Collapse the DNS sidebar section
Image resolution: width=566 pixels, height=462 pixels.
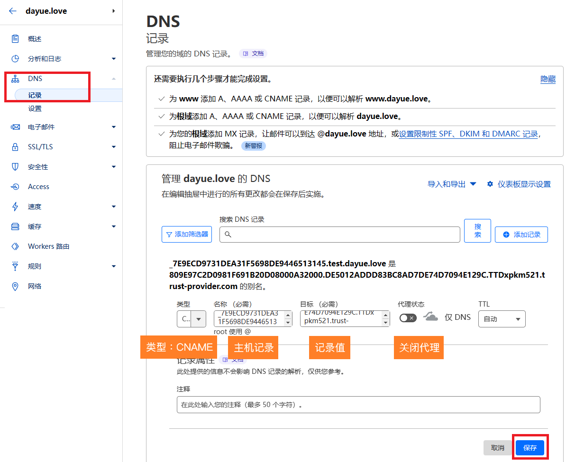[x=113, y=79]
